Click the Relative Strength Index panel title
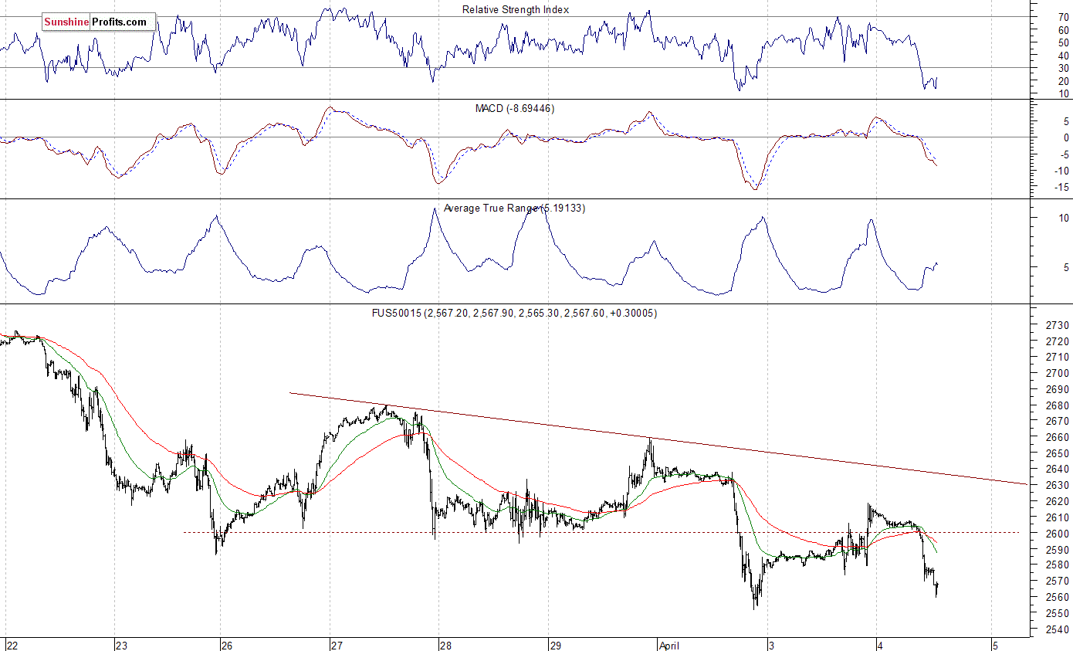 point(516,9)
